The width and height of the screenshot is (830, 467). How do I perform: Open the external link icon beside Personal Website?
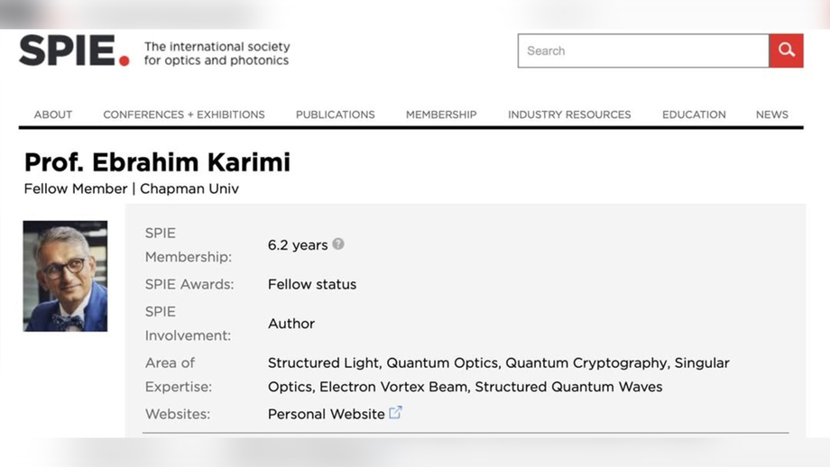click(395, 412)
